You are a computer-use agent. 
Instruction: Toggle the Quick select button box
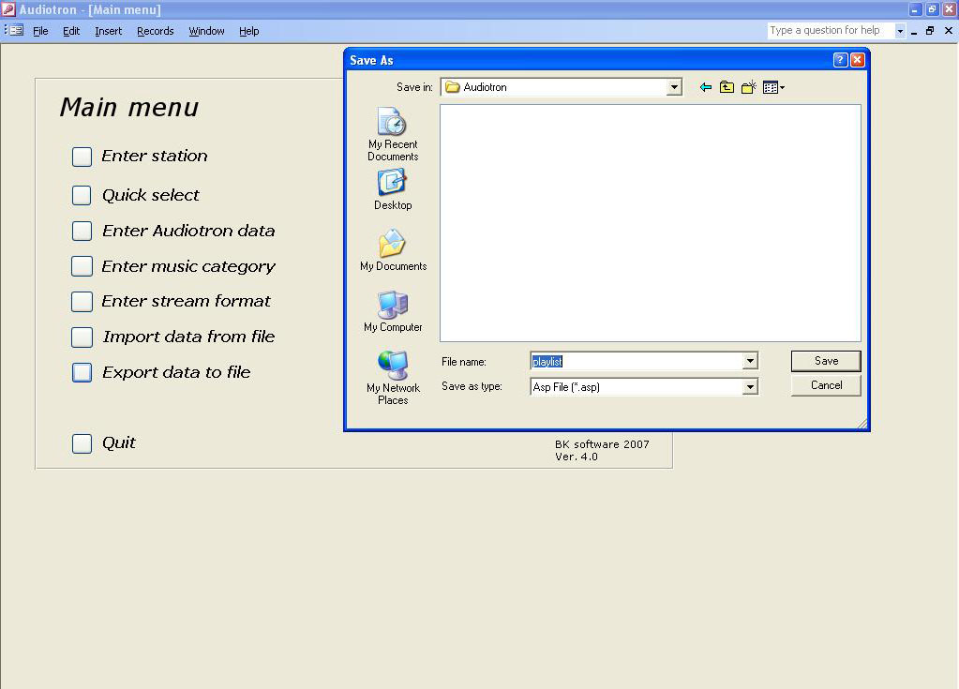(x=82, y=196)
